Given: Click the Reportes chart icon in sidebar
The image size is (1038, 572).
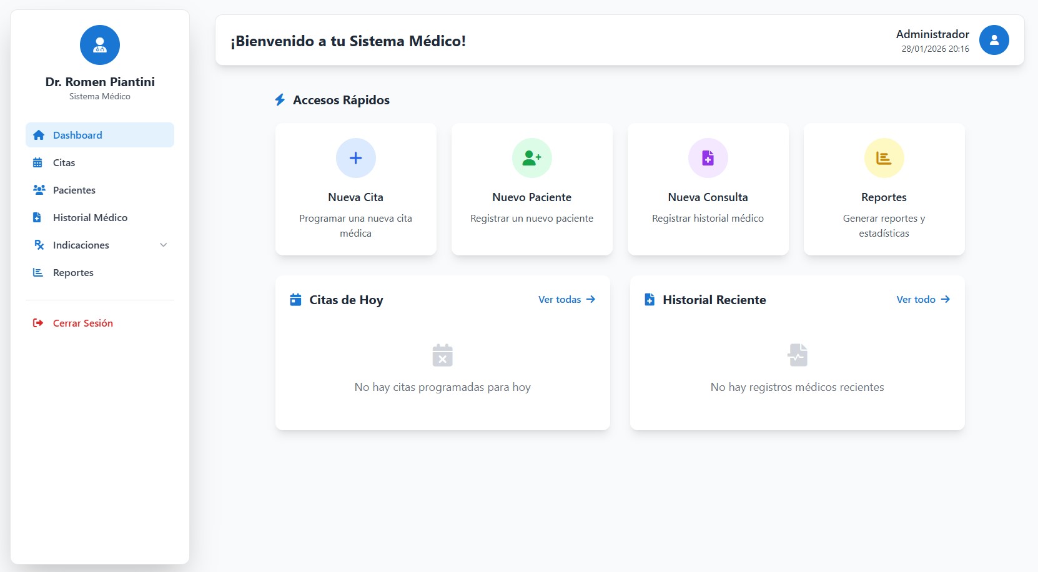Looking at the screenshot, I should [x=38, y=272].
